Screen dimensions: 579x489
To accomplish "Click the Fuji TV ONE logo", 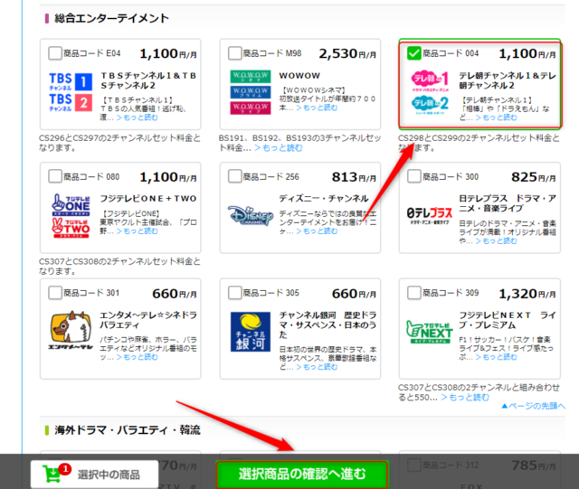I will coord(71,205).
